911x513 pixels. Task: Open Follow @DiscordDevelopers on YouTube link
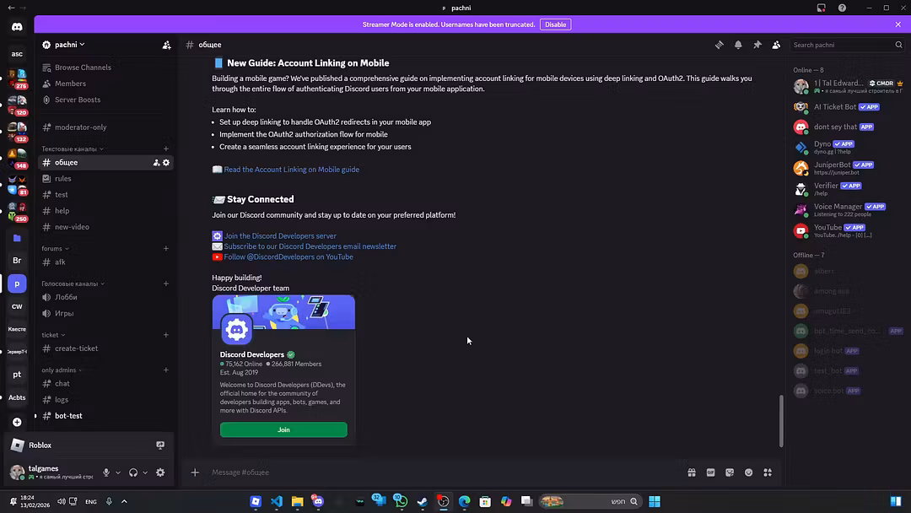tap(288, 256)
